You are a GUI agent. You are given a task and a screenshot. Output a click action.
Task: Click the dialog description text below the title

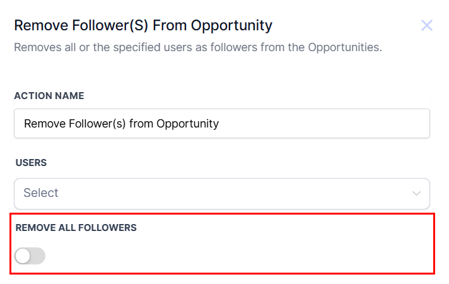coord(198,47)
